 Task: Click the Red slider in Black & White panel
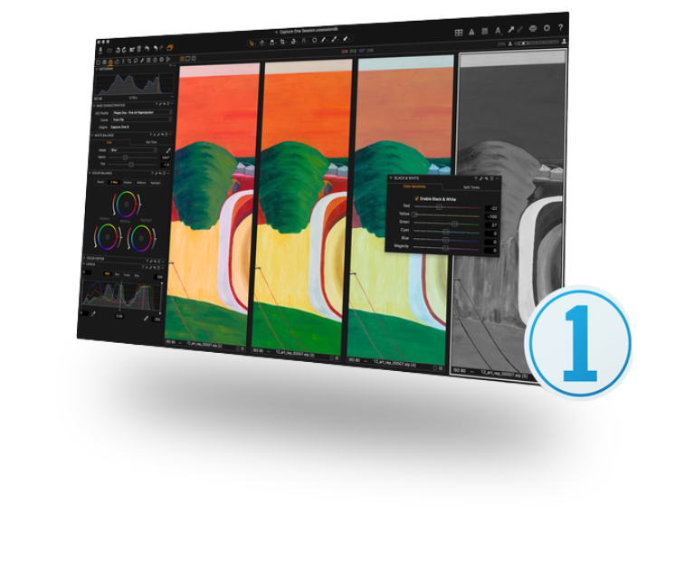coord(440,207)
